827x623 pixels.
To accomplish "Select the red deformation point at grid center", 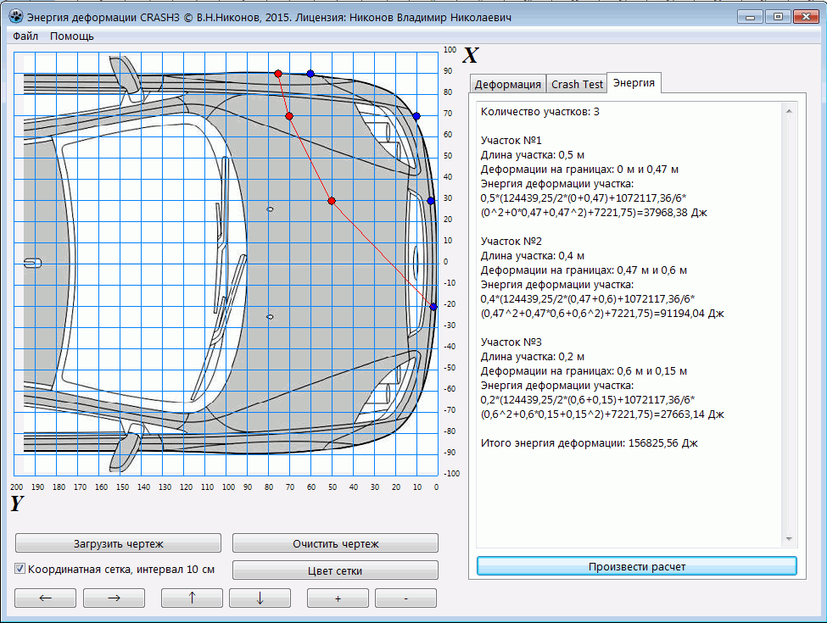I will pos(332,201).
